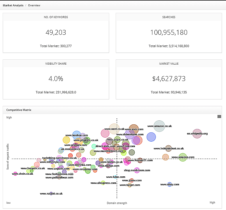
Task: Click the www.next.co.uk beige bubble
Action: pos(114,129)
